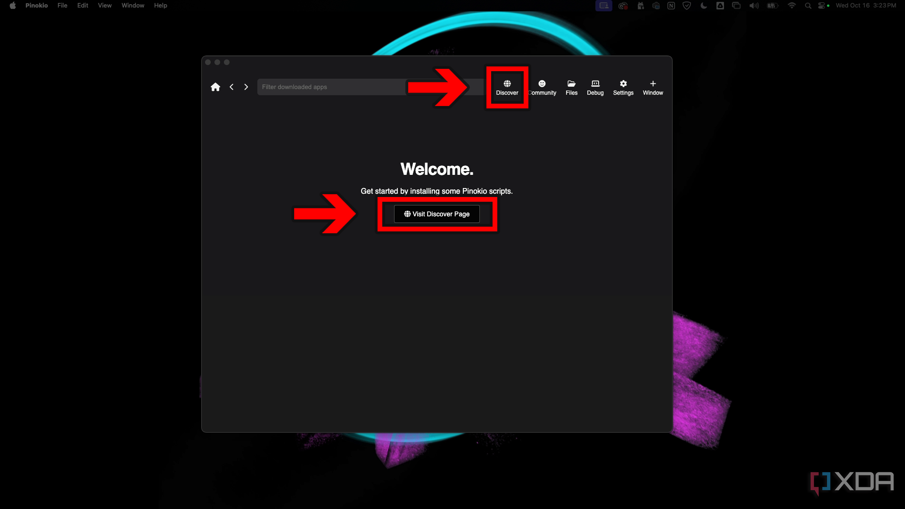
Task: Close Pinokio window with first traffic light
Action: (x=208, y=62)
